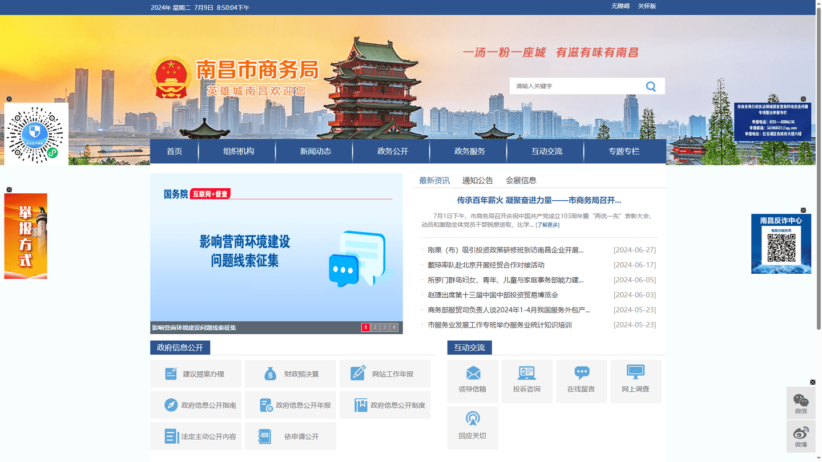Open 法定主动公开内容 icon tile
The height and width of the screenshot is (462, 822).
point(196,436)
